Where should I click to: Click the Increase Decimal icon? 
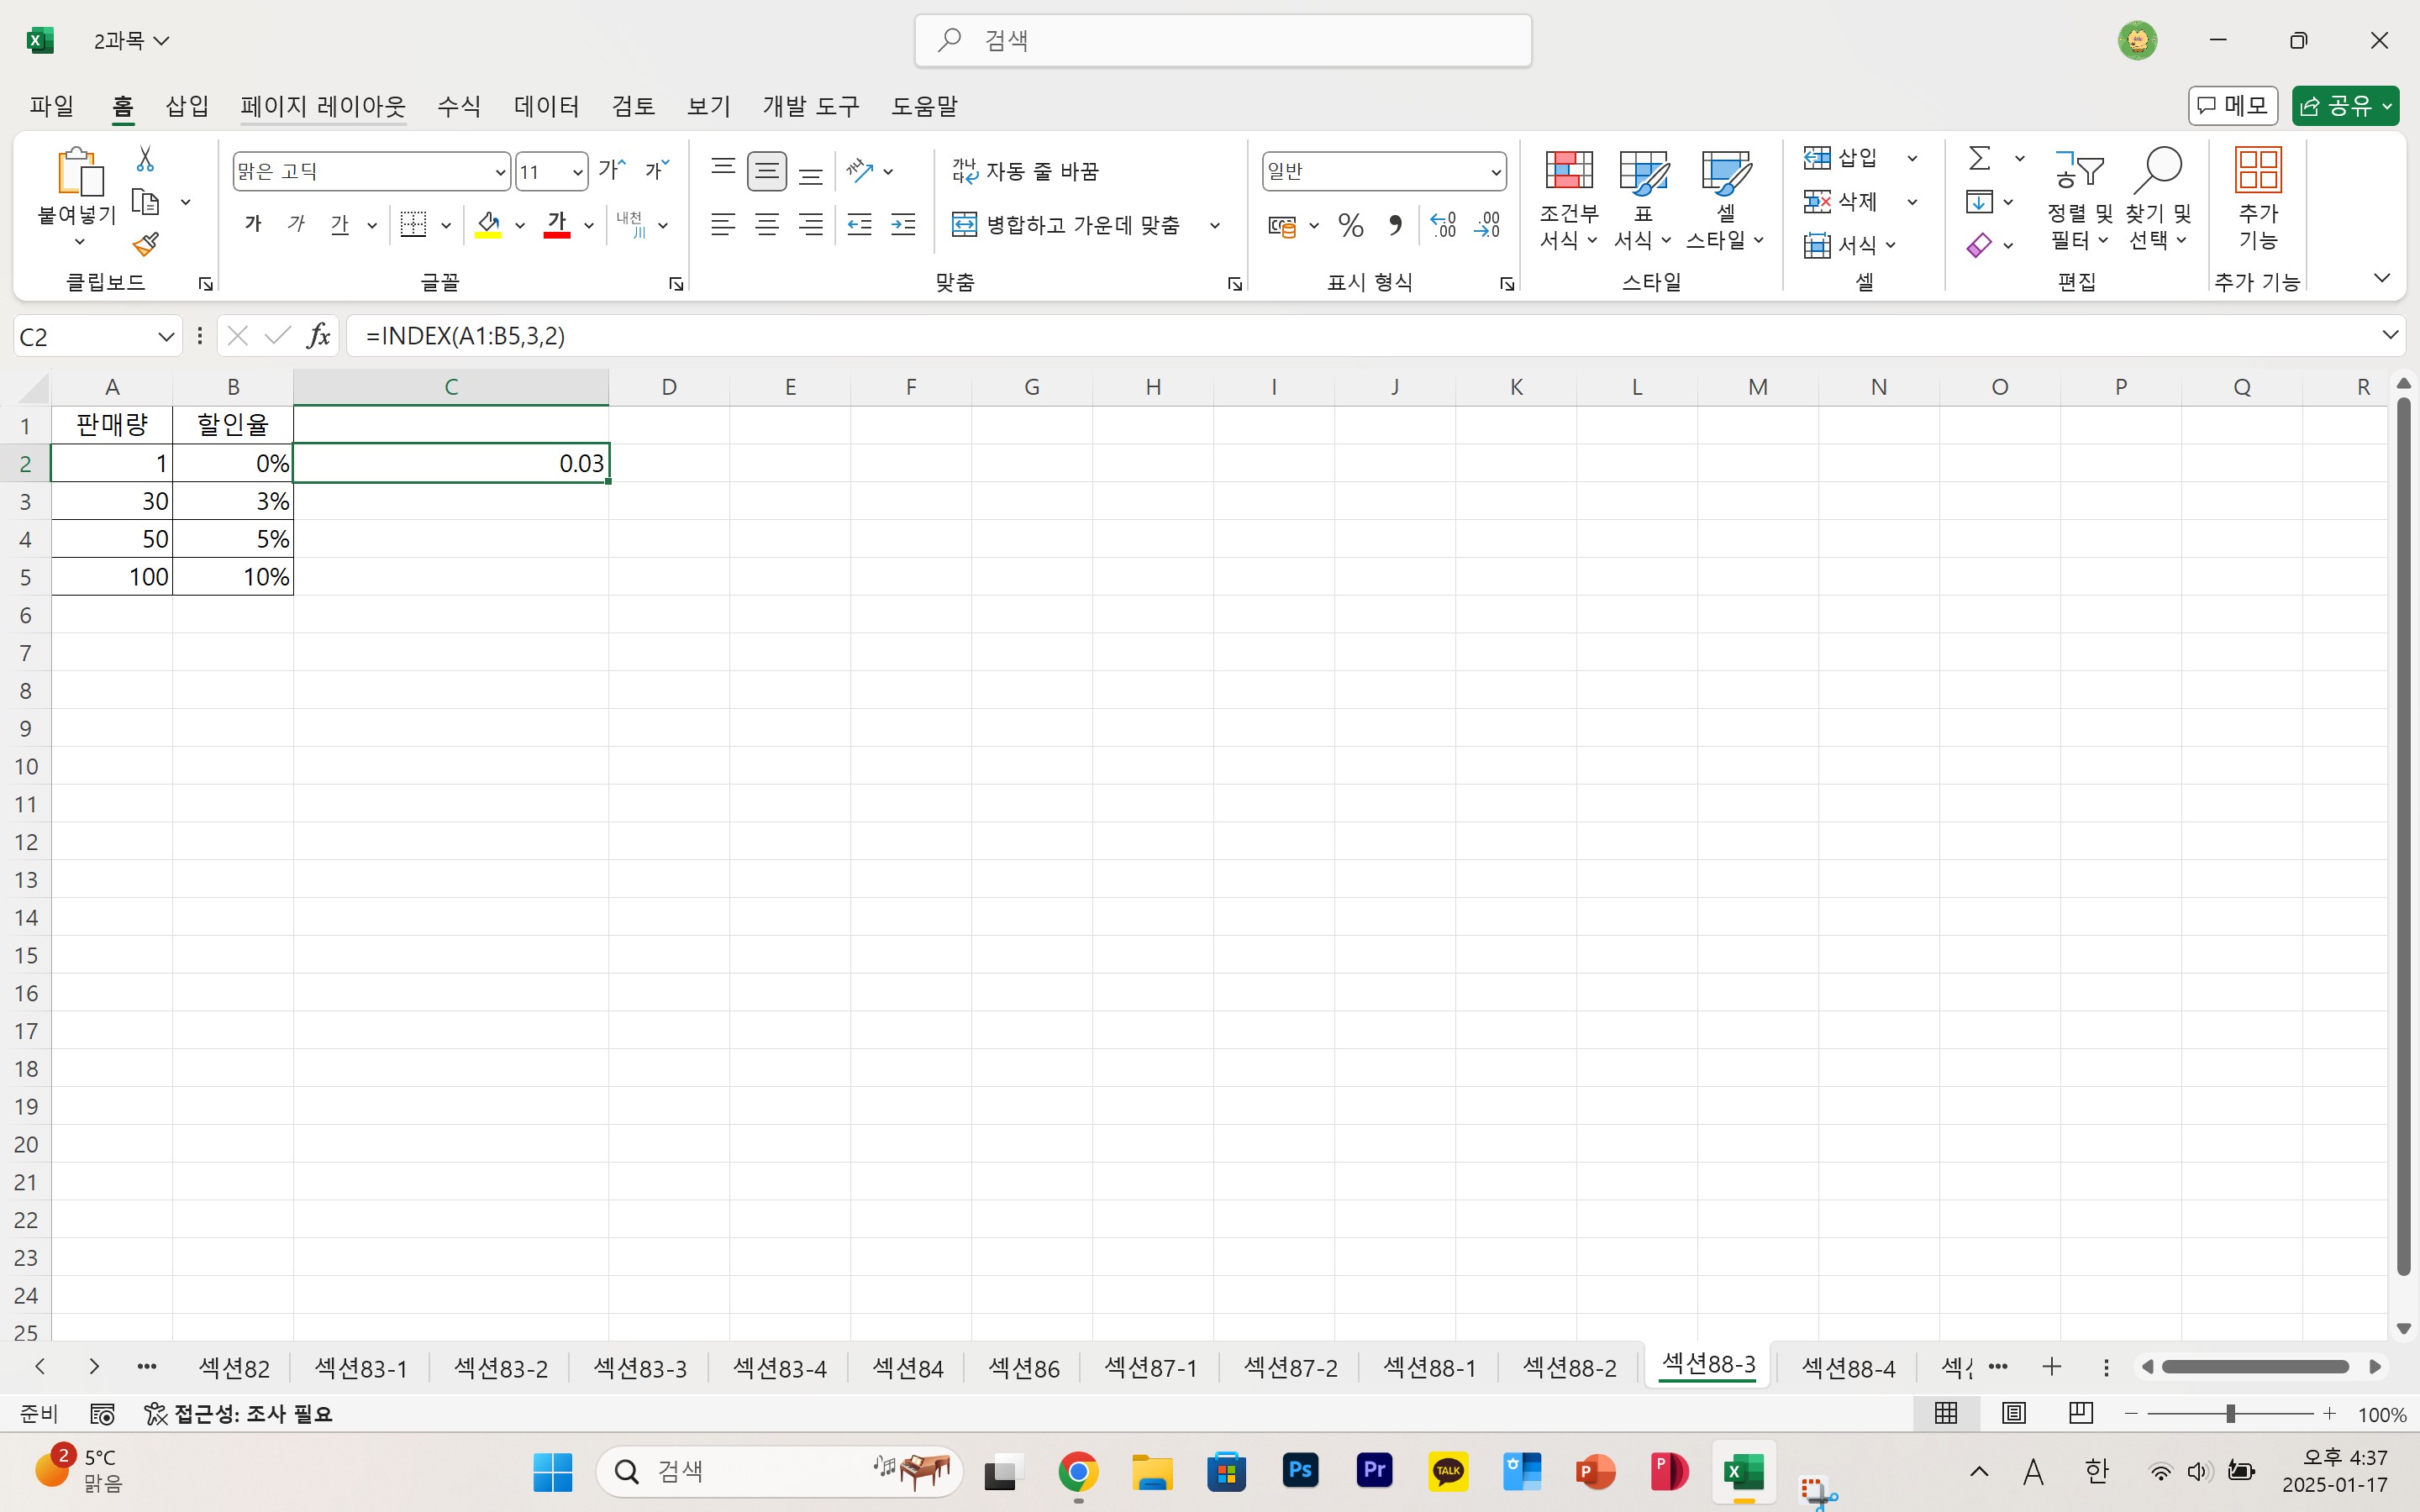tap(1442, 225)
